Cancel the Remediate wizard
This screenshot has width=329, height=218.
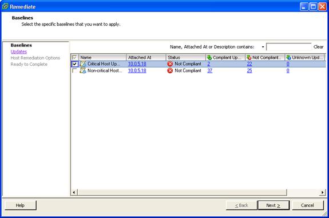[308, 205]
